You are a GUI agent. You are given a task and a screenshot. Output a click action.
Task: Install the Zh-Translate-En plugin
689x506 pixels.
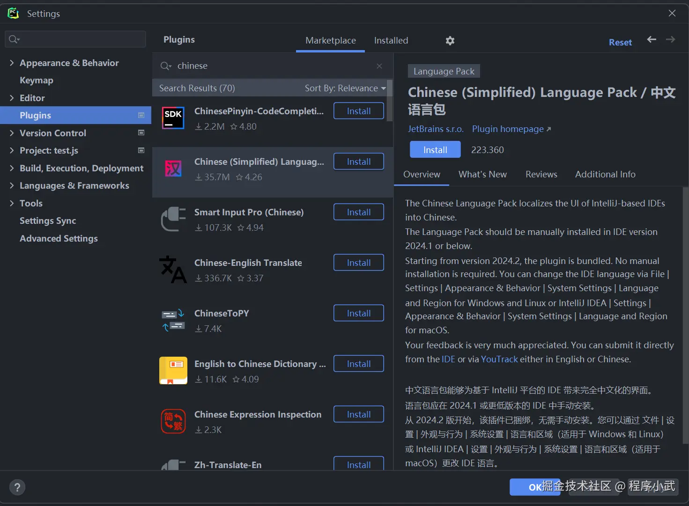[359, 464]
